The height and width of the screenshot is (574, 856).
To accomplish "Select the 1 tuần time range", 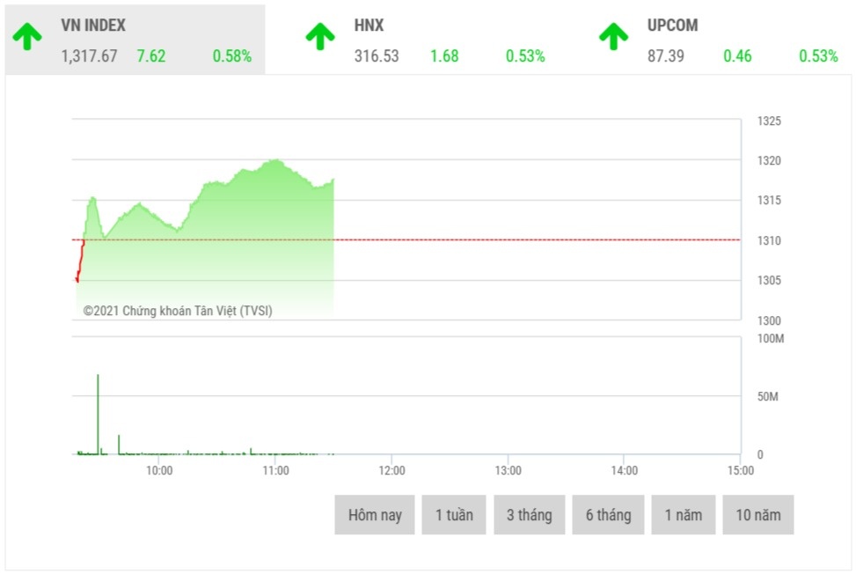I will coord(454,515).
